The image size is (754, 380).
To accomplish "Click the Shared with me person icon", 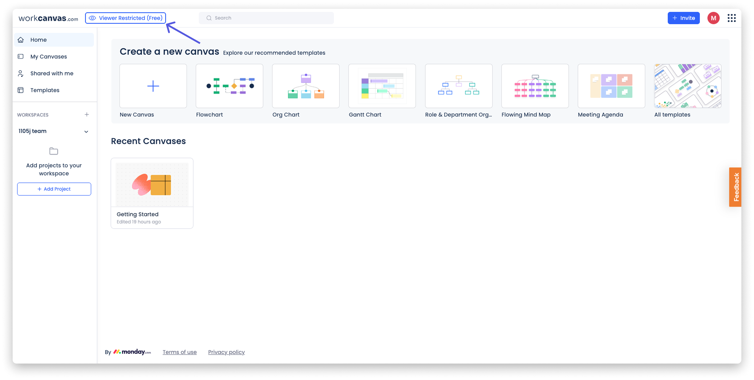I will [x=20, y=73].
